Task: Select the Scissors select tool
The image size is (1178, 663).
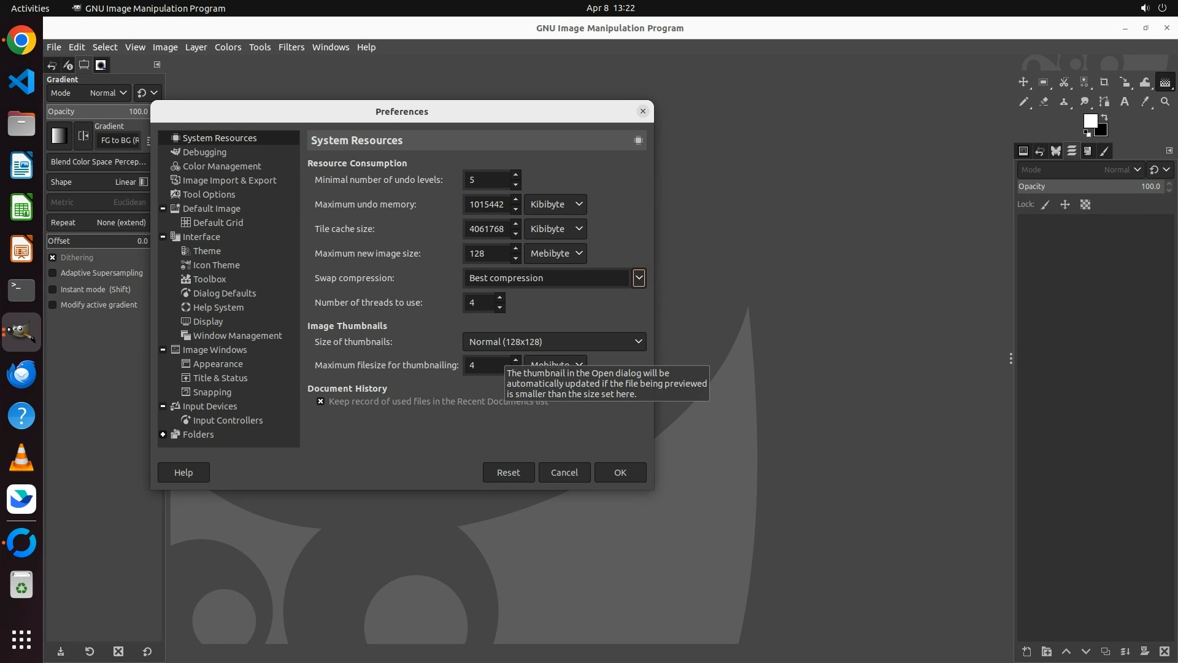Action: tap(1064, 82)
